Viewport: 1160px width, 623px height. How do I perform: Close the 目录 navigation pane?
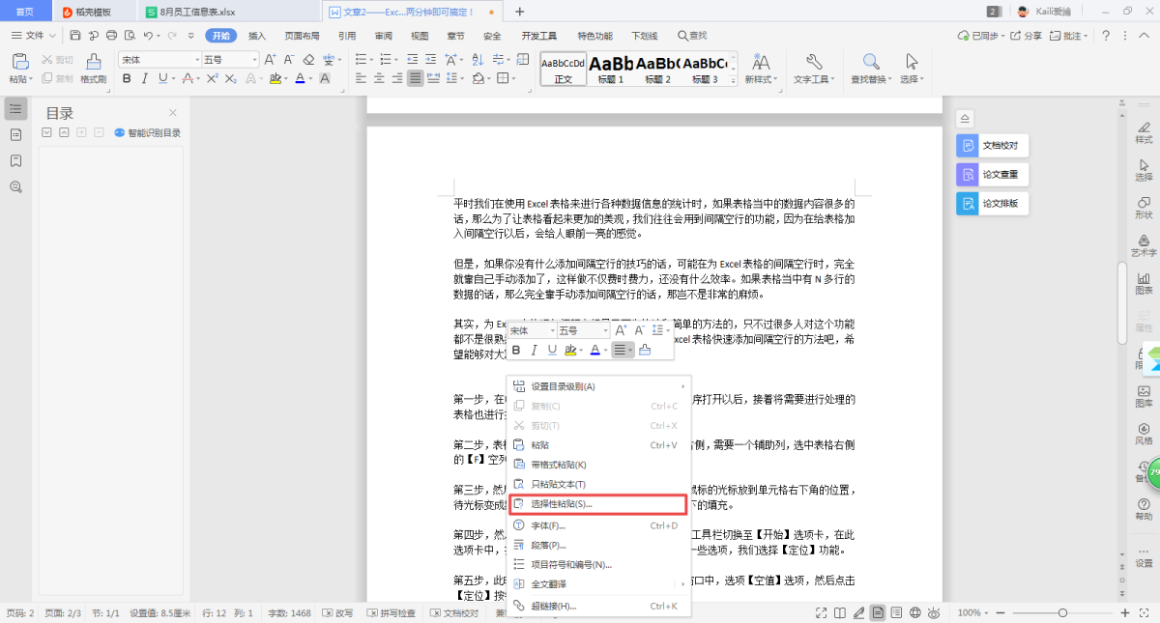[173, 113]
